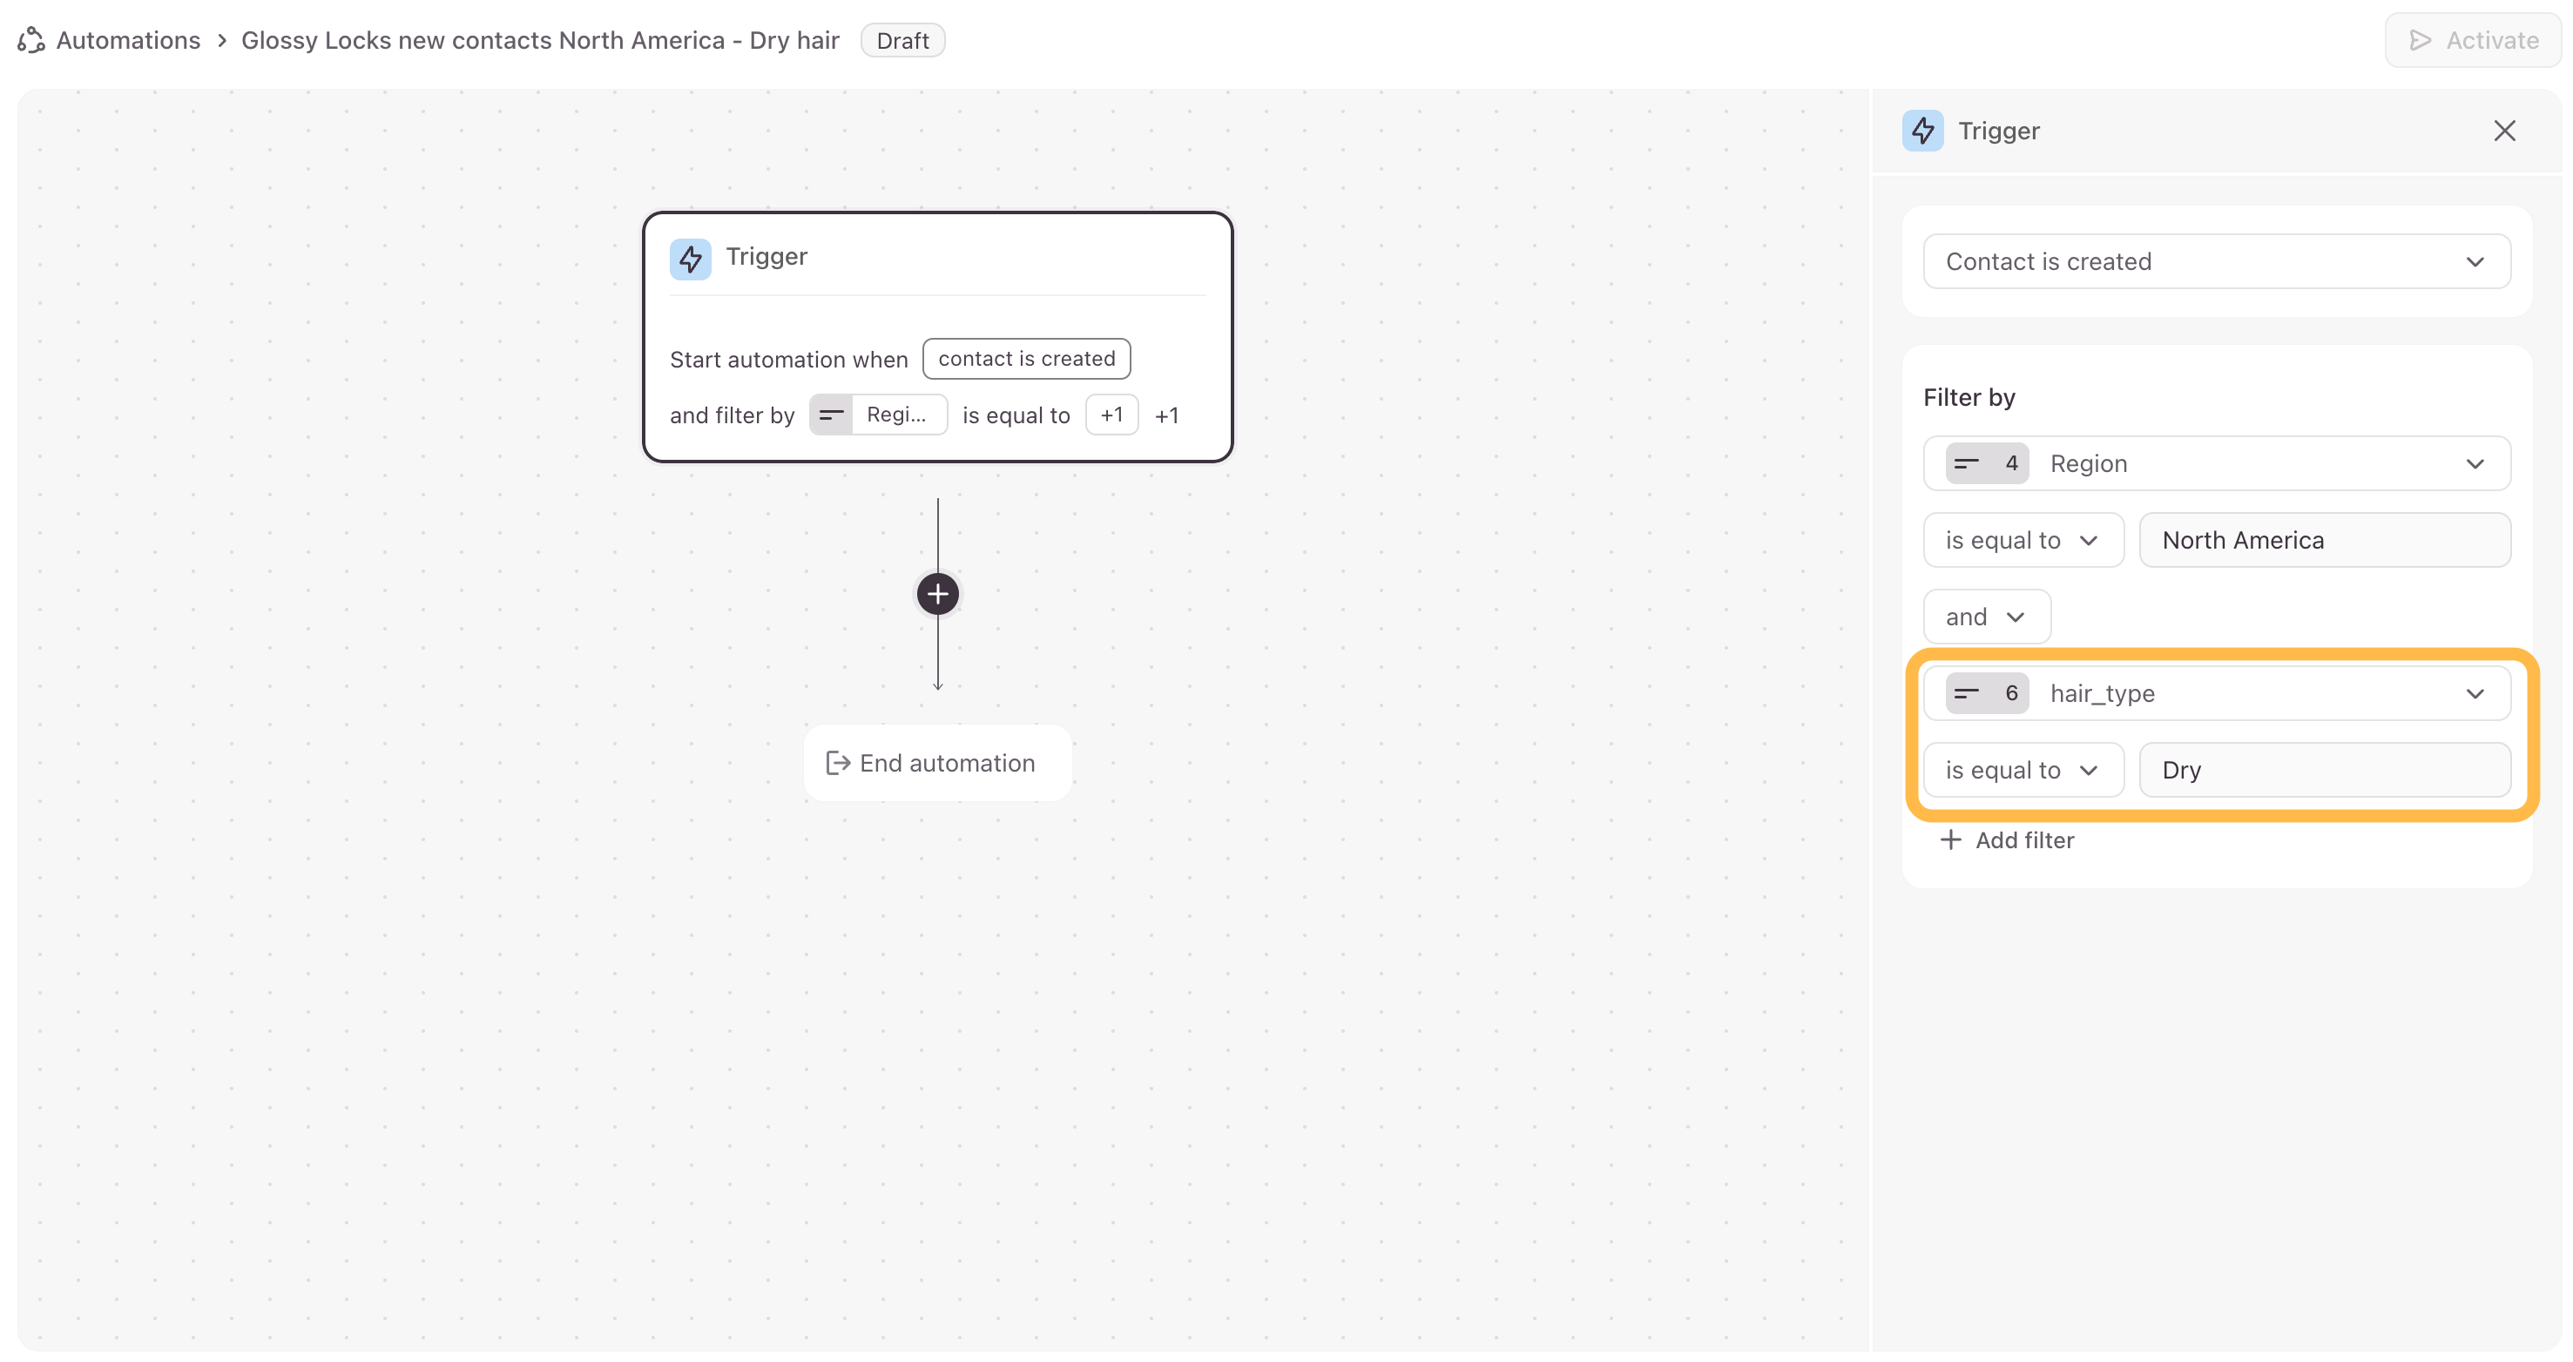The width and height of the screenshot is (2573, 1362).
Task: Click the End automation exit icon
Action: (x=837, y=763)
